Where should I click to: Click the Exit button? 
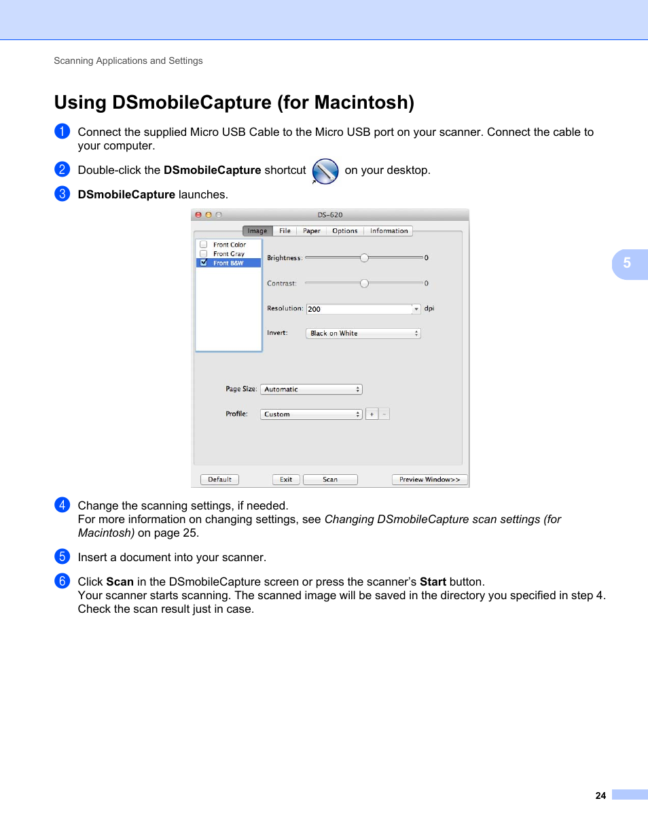tap(286, 480)
